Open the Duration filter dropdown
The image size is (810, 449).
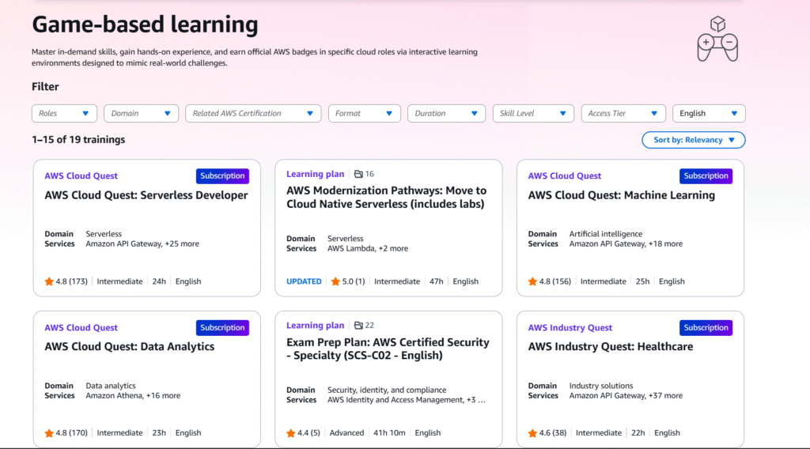pyautogui.click(x=446, y=114)
